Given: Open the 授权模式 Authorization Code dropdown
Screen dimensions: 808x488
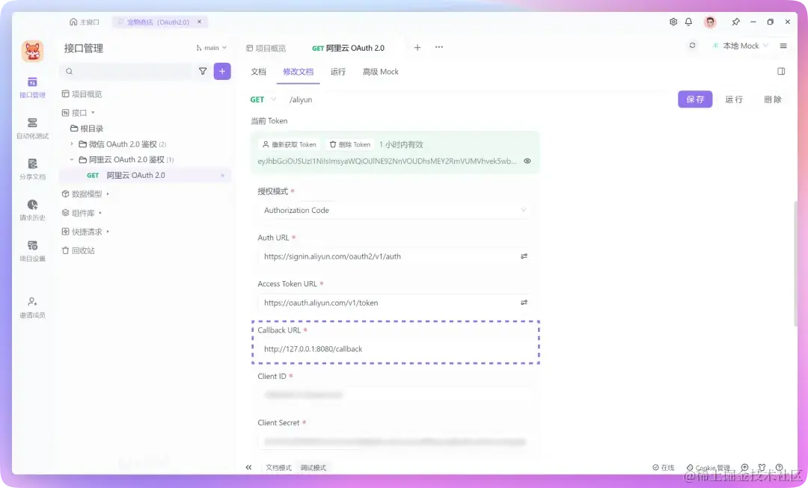Looking at the screenshot, I should coord(394,210).
